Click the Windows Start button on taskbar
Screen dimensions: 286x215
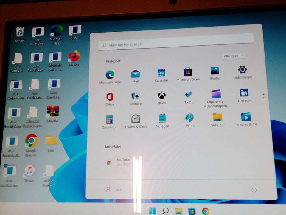point(152,211)
